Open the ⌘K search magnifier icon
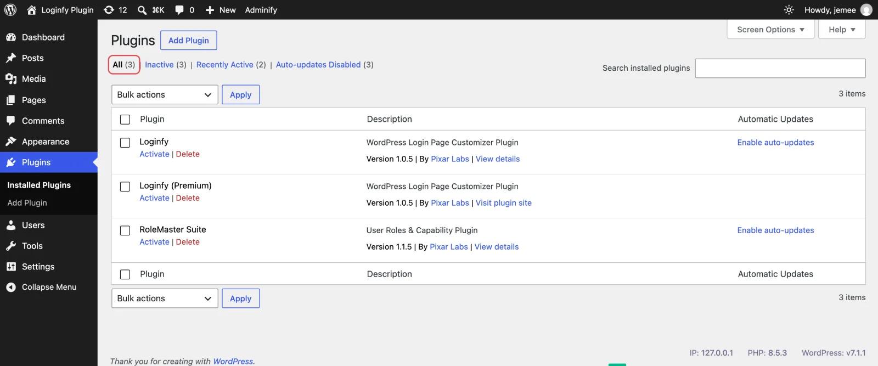Image resolution: width=878 pixels, height=366 pixels. 142,10
